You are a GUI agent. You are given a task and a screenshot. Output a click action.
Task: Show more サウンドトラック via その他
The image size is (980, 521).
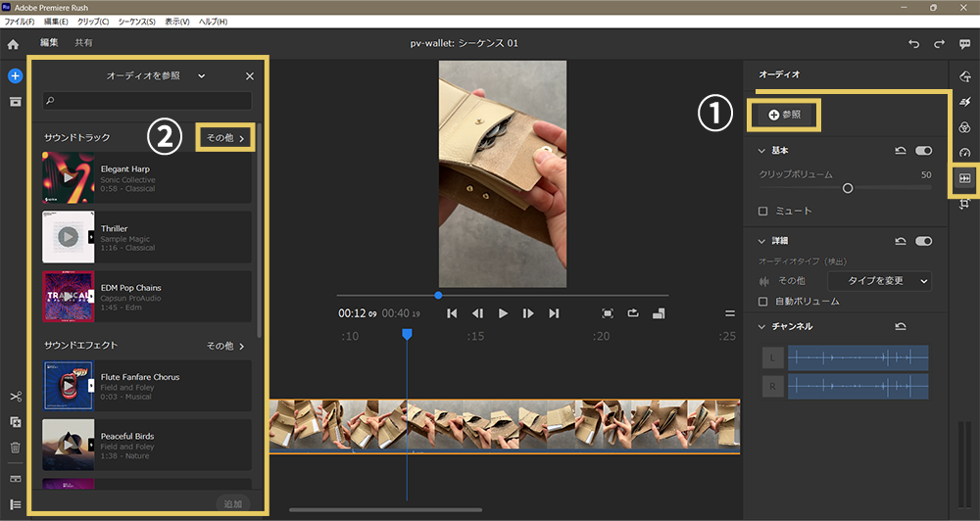225,137
